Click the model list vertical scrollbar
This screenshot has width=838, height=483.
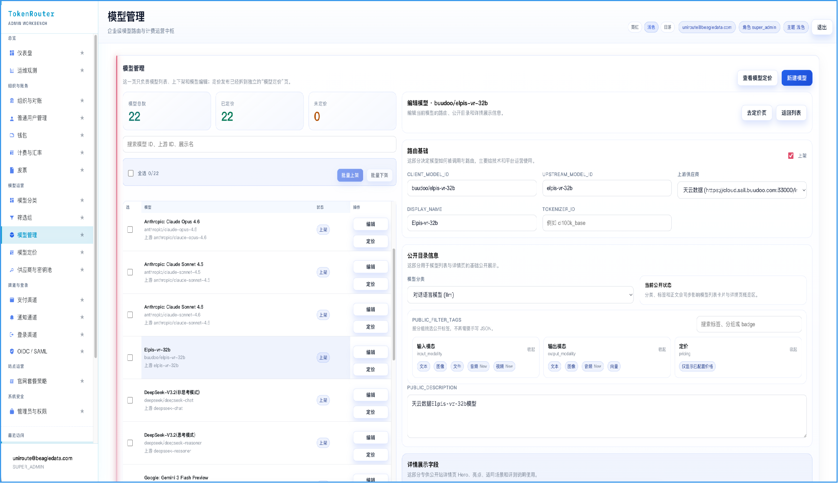(394, 304)
